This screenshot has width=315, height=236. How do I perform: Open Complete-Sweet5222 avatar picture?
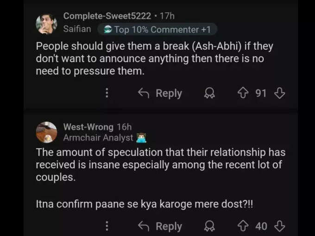(x=46, y=24)
